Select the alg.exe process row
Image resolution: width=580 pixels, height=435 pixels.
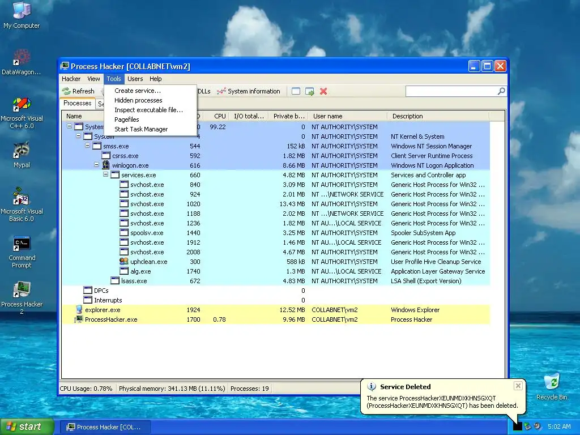(276, 271)
